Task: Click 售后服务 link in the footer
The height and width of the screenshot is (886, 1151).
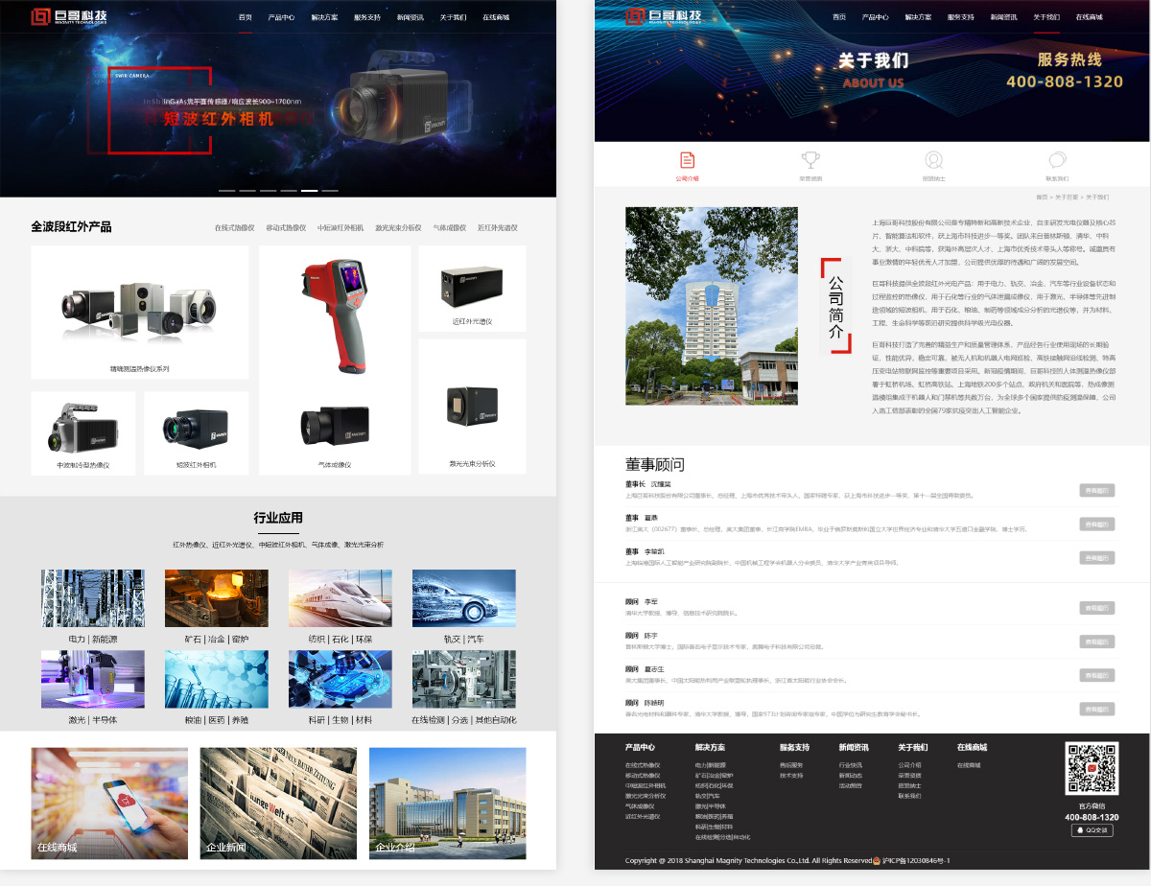Action: [x=791, y=765]
